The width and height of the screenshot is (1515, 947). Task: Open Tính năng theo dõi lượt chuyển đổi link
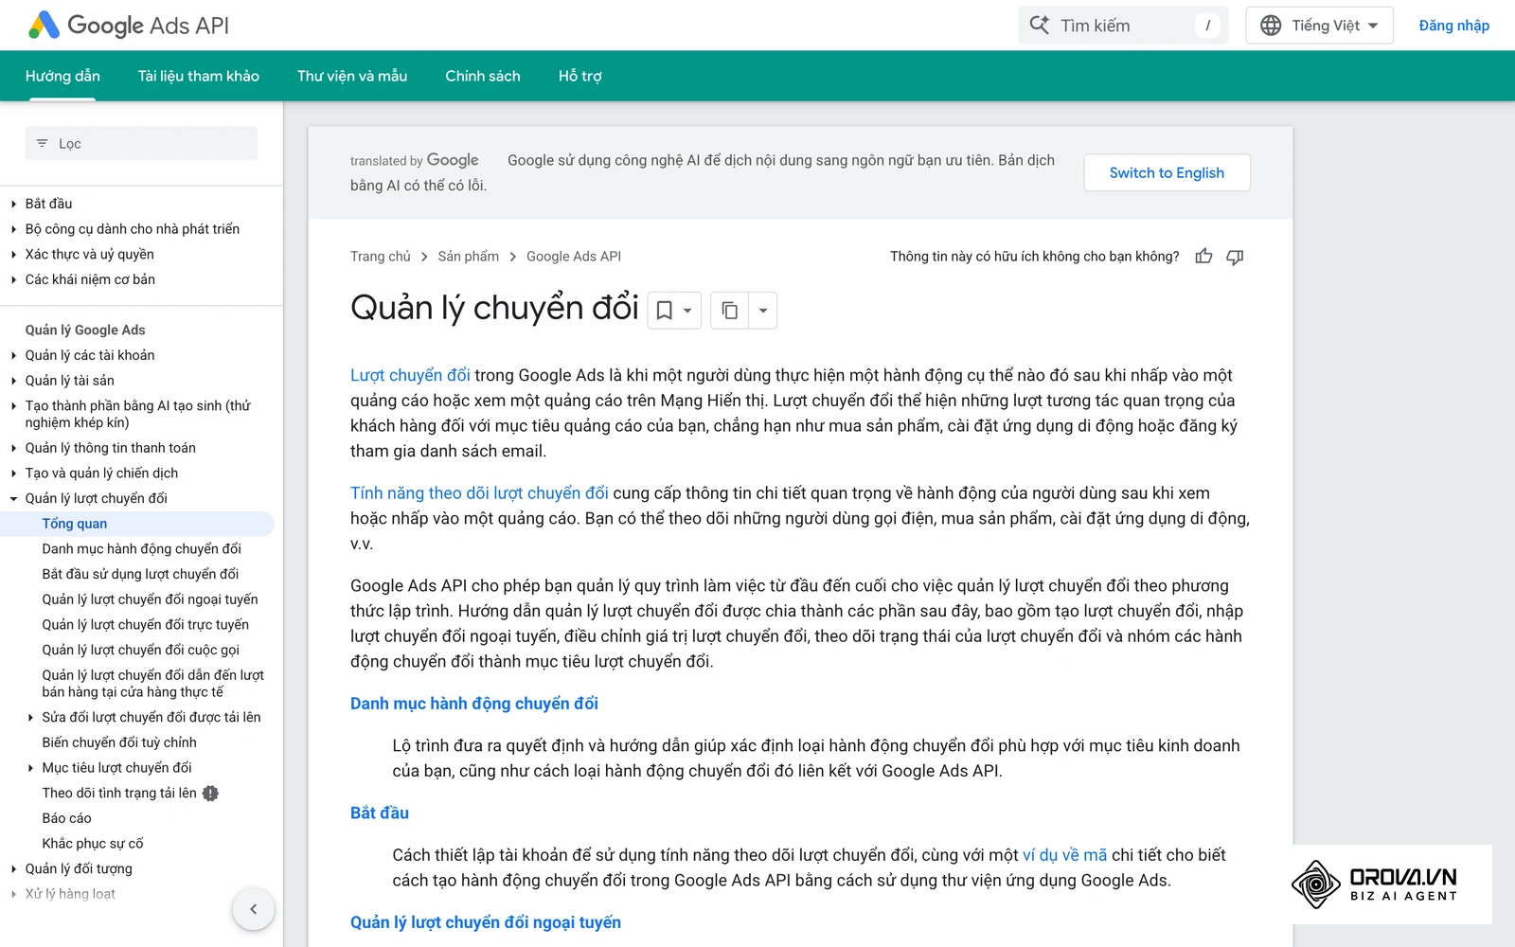[x=479, y=493]
